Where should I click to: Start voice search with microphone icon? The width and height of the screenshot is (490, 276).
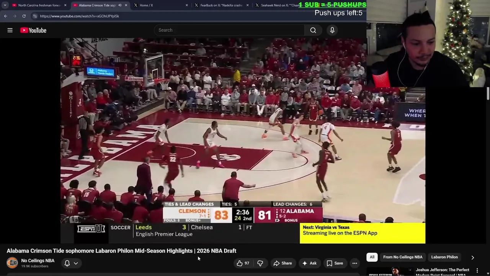[332, 30]
